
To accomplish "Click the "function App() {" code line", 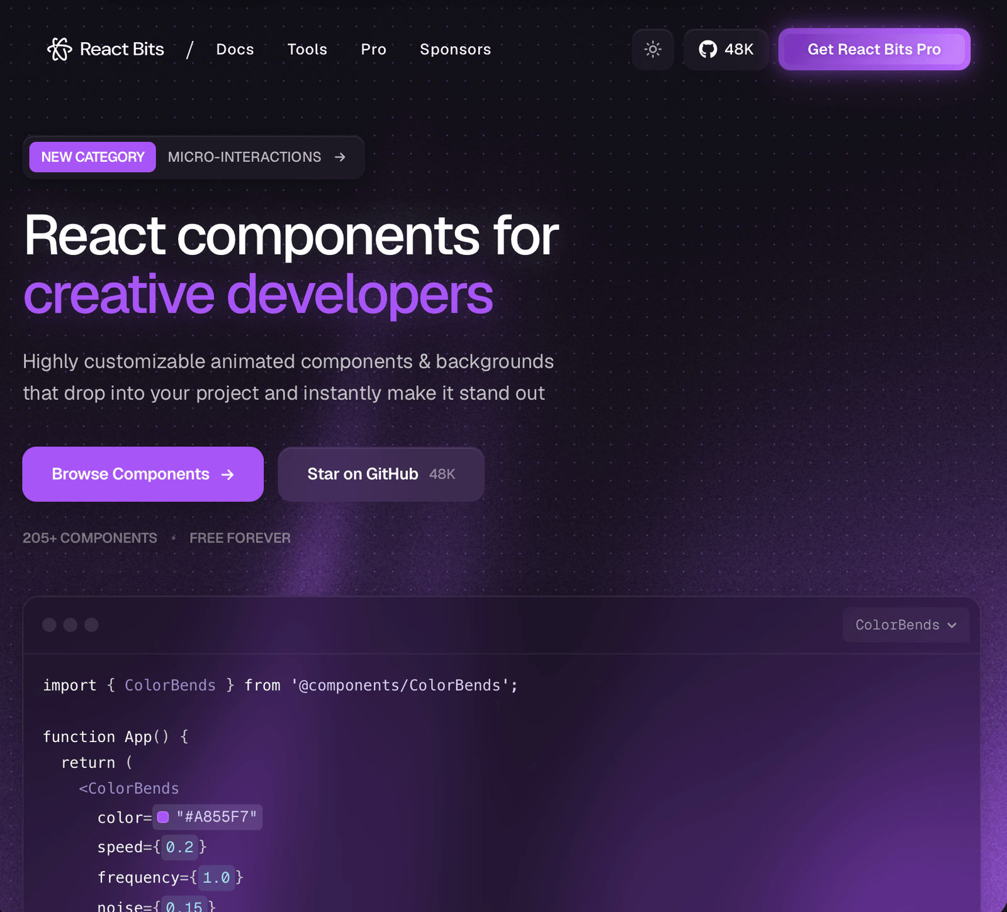I will click(x=116, y=737).
